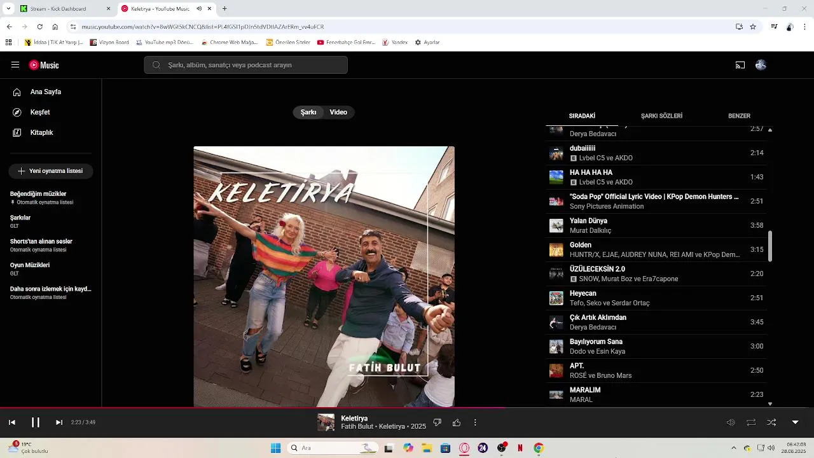Open the SIRADAKİ up next tab

(582, 116)
